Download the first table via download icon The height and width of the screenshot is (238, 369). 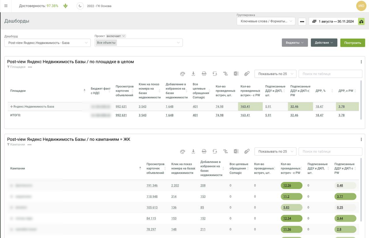[193, 74]
